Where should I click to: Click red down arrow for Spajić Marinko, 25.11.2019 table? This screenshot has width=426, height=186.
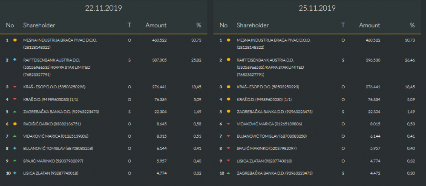[228, 149]
